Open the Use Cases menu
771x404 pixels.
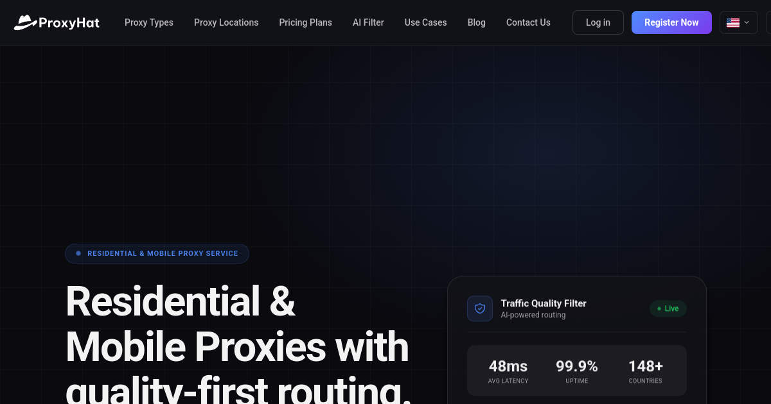pos(426,22)
